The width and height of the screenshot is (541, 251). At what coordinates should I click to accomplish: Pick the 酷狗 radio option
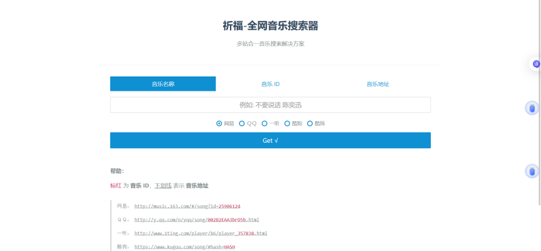pos(287,124)
